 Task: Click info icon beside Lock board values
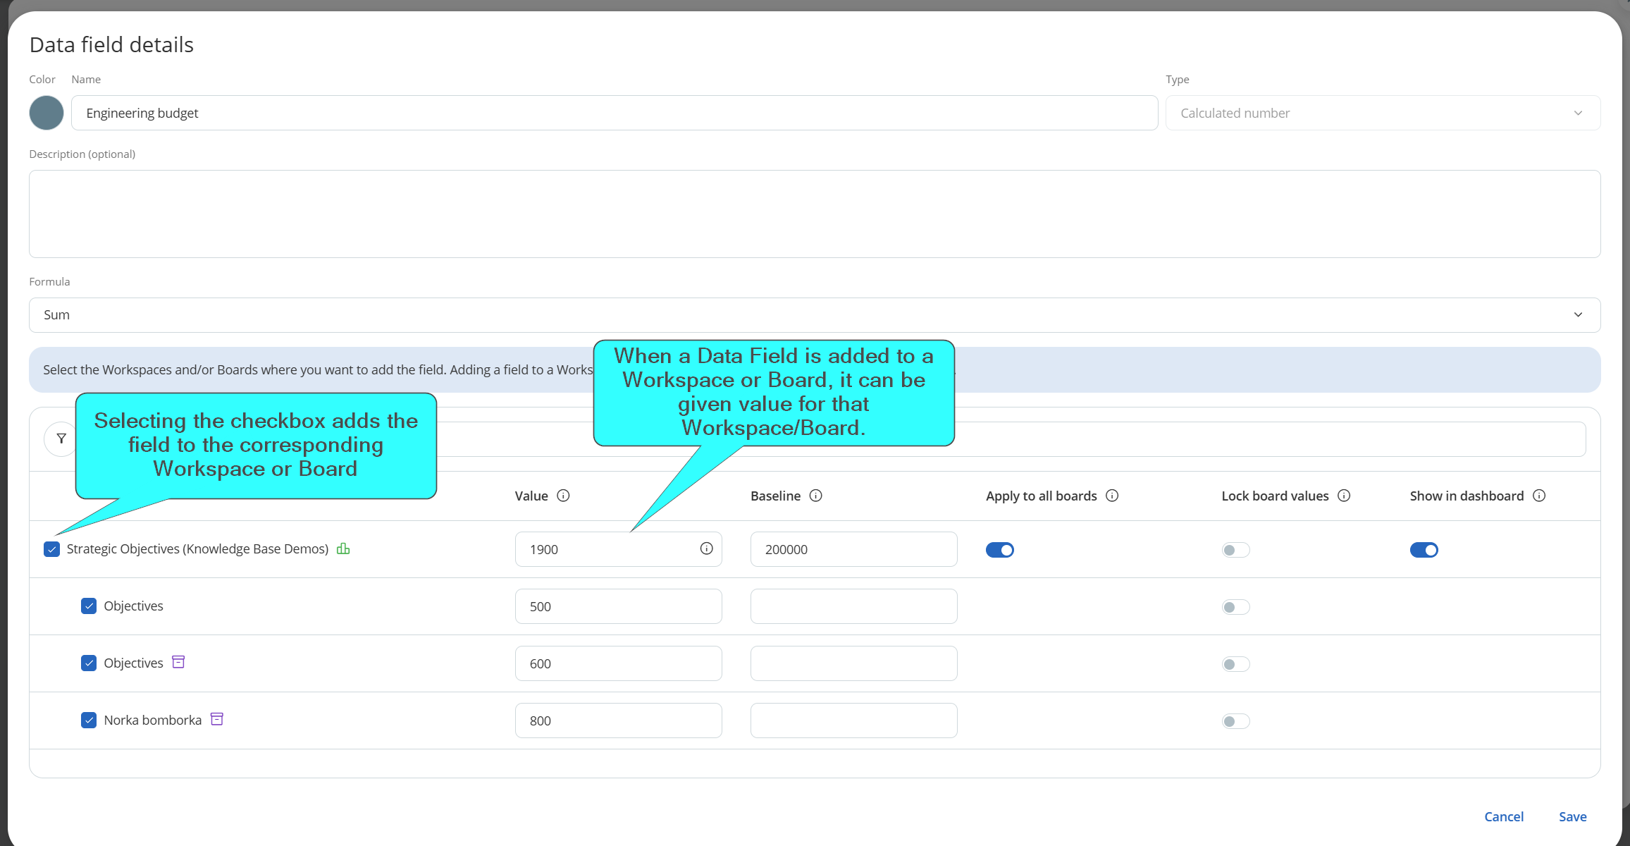[x=1344, y=496]
